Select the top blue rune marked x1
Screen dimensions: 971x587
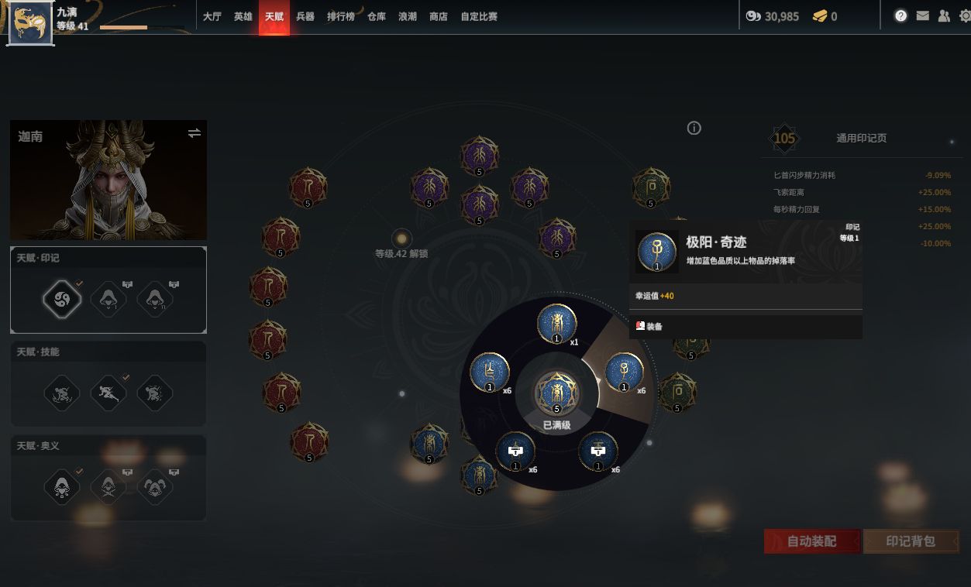[557, 323]
